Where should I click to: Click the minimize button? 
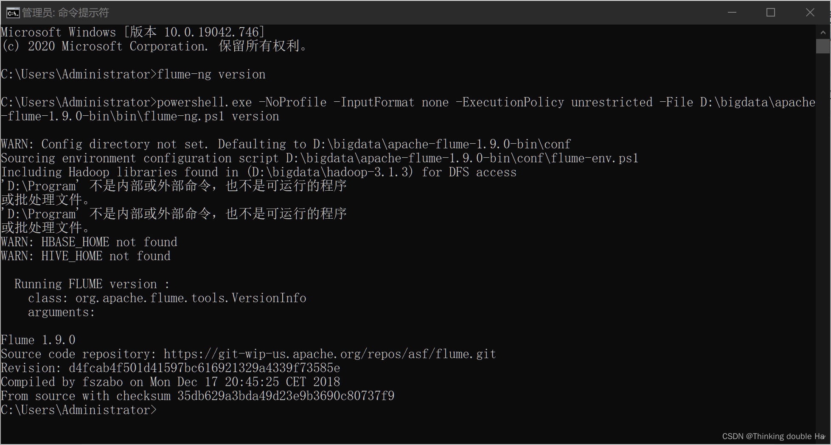(x=732, y=12)
